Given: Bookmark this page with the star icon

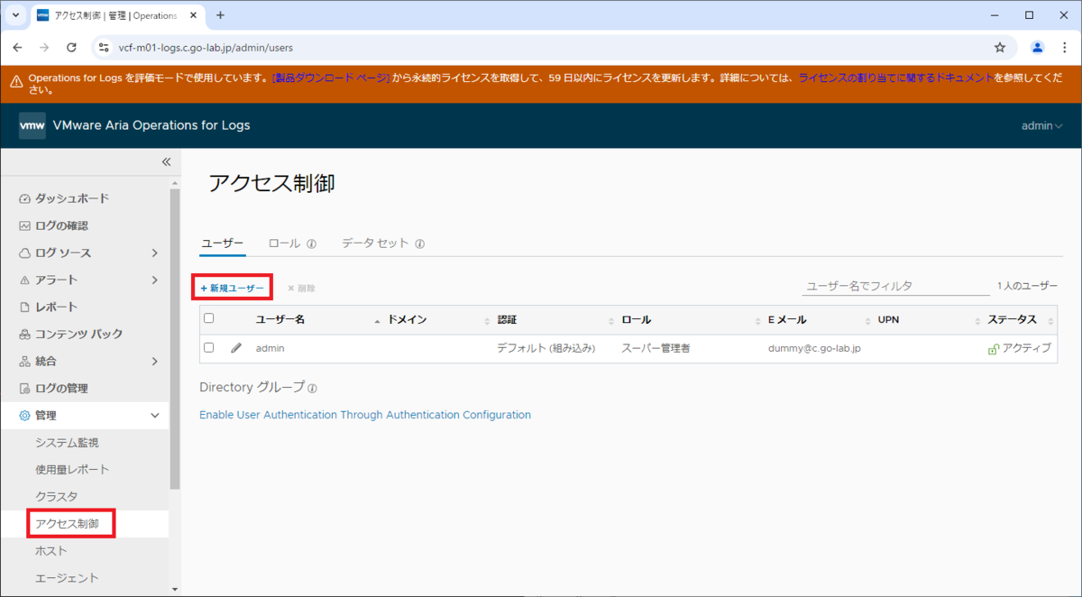Looking at the screenshot, I should coord(1000,47).
